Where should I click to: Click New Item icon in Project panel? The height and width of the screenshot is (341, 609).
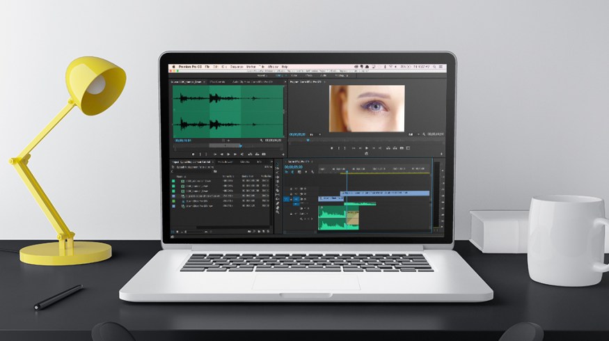pos(263,232)
